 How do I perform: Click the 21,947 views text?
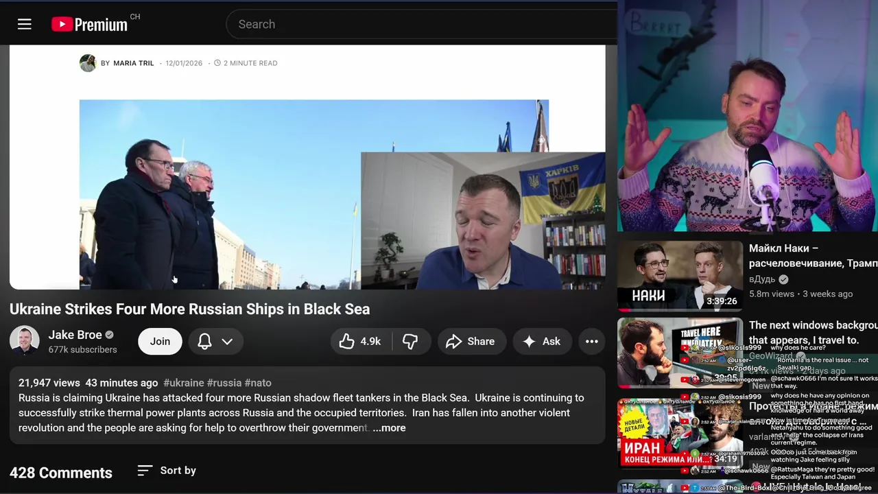[49, 383]
